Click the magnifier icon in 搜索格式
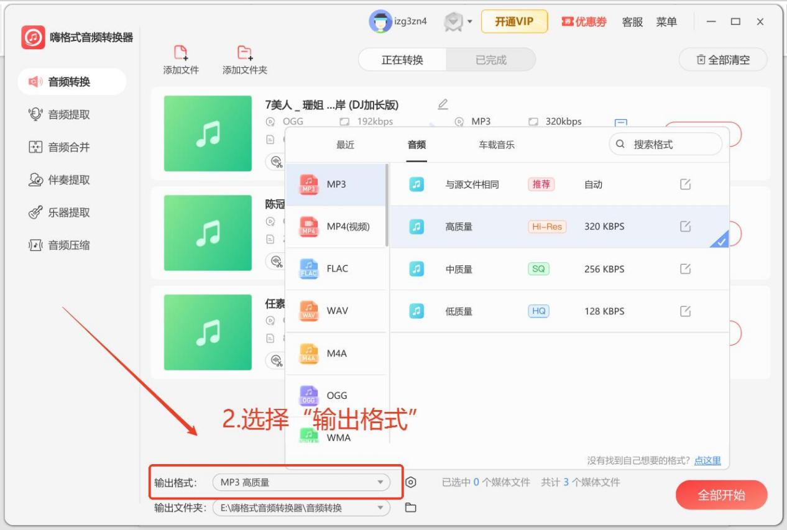787x530 pixels. tap(620, 144)
